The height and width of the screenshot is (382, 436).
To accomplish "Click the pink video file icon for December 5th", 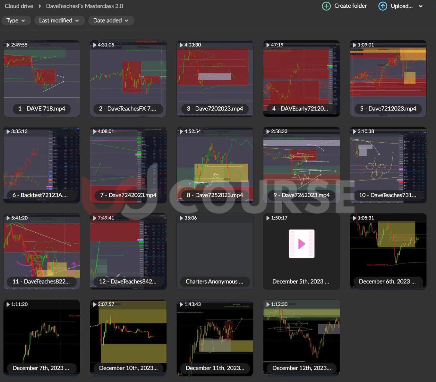I will (x=301, y=244).
